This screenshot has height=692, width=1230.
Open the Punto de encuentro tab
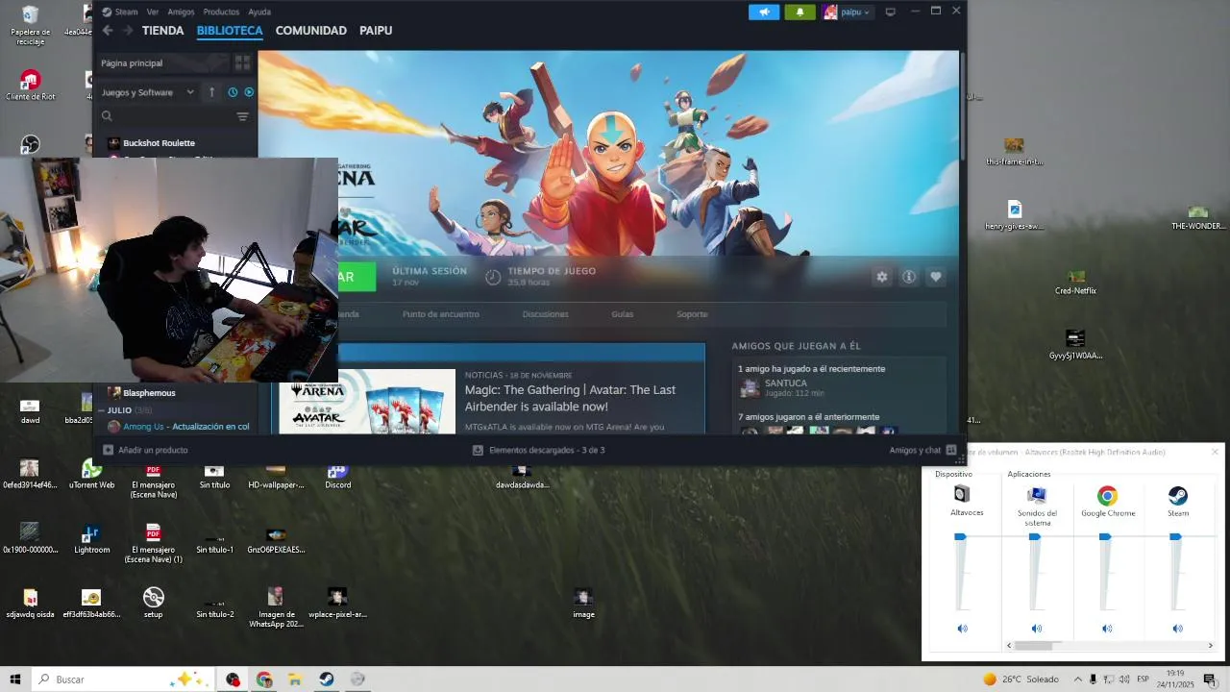point(440,314)
